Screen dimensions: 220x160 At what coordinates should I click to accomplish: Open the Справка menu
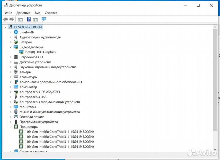[x=51, y=13]
